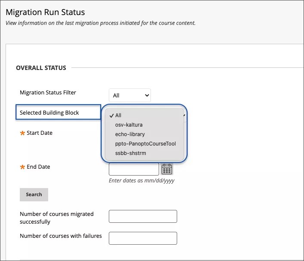The height and width of the screenshot is (261, 304).
Task: Click the Start Date label
Action: [x=40, y=133]
